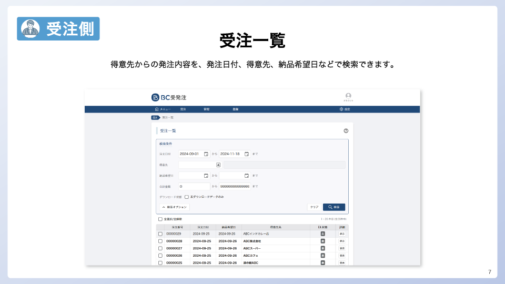The image size is (505, 284).
Task: Click the クリア button
Action: click(315, 207)
